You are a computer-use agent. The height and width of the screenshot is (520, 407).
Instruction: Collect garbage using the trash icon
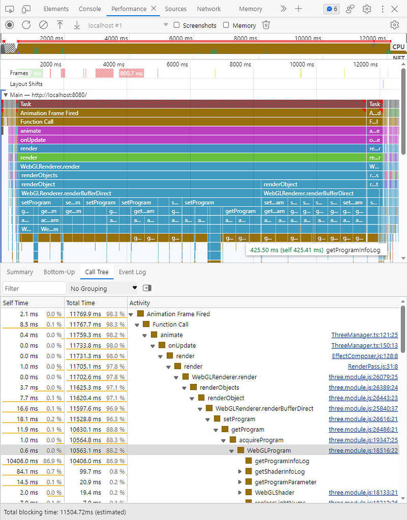click(266, 24)
